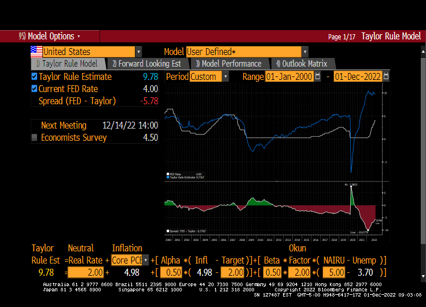Open the Core PCE inflation dropdown
The height and width of the screenshot is (307, 426).
[145, 260]
